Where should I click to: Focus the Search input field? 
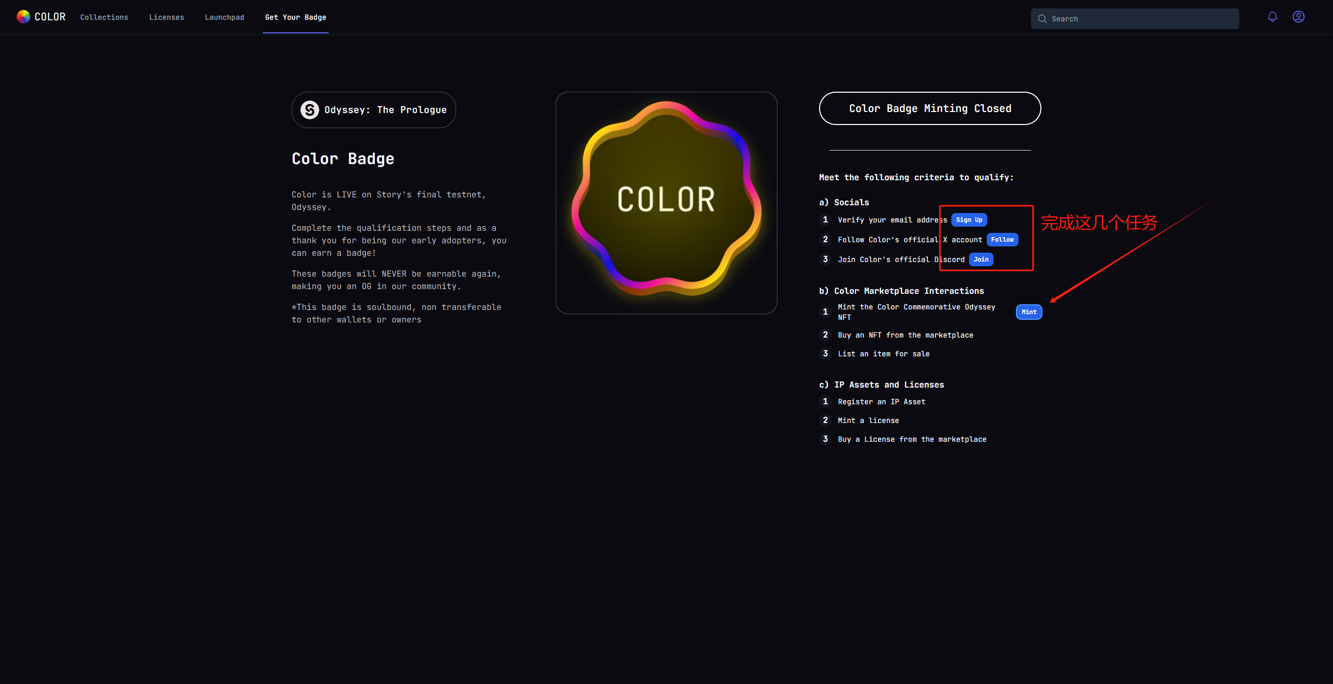coord(1135,19)
